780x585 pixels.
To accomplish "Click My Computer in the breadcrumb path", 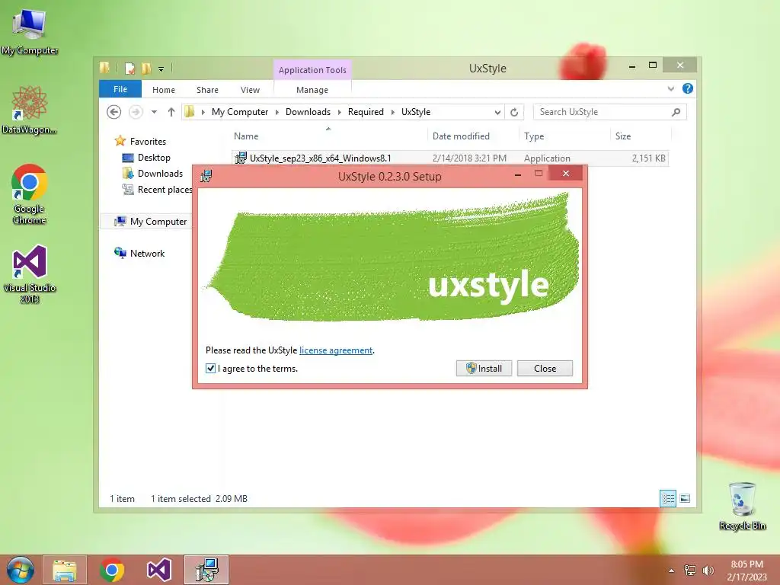I will tap(240, 112).
